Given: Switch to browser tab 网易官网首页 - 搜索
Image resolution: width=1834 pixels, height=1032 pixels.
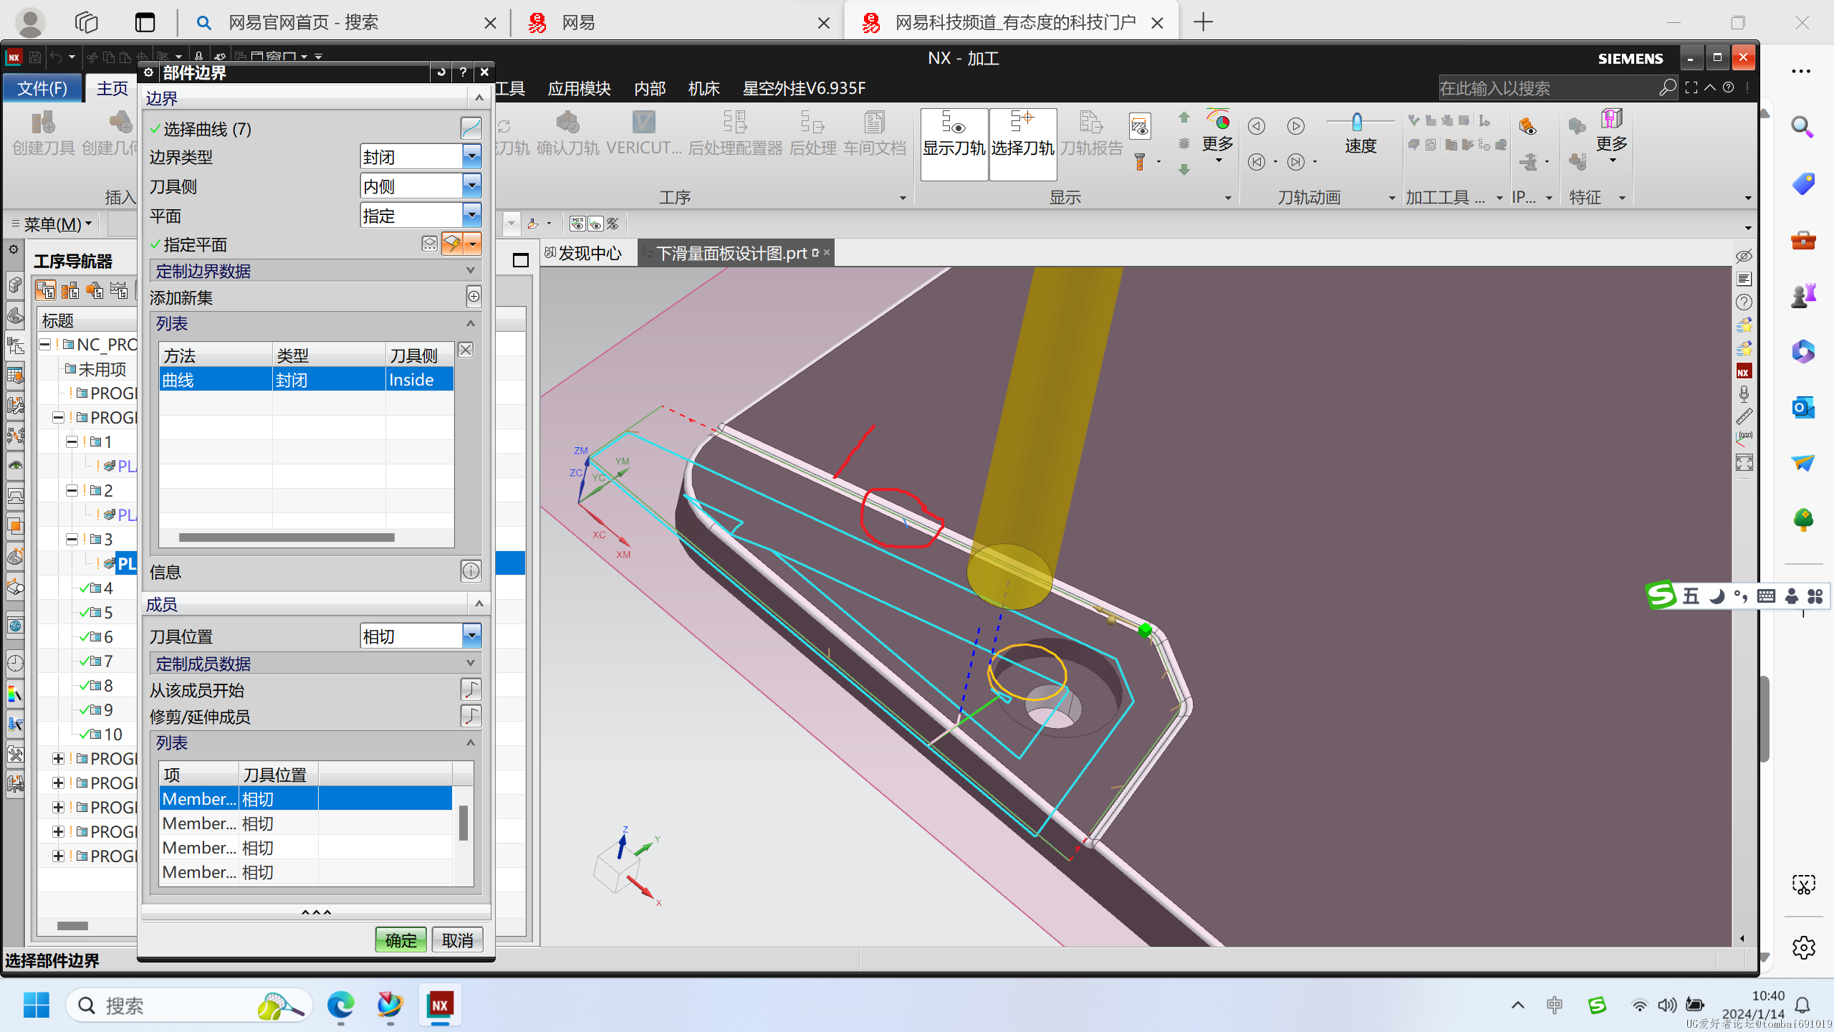Looking at the screenshot, I should point(345,22).
